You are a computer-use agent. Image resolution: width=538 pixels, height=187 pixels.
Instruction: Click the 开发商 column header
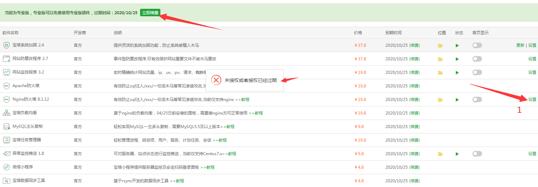click(x=80, y=33)
